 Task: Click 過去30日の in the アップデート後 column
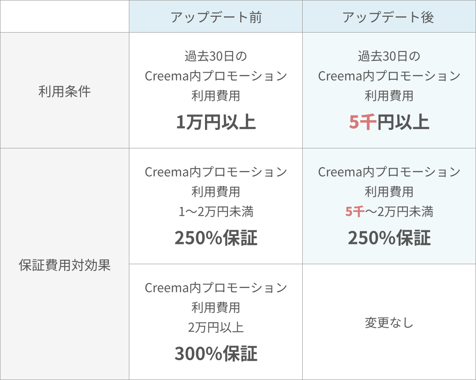point(389,56)
